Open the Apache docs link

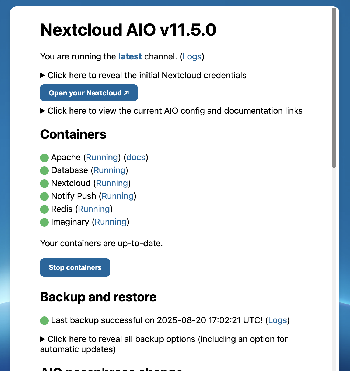point(136,158)
